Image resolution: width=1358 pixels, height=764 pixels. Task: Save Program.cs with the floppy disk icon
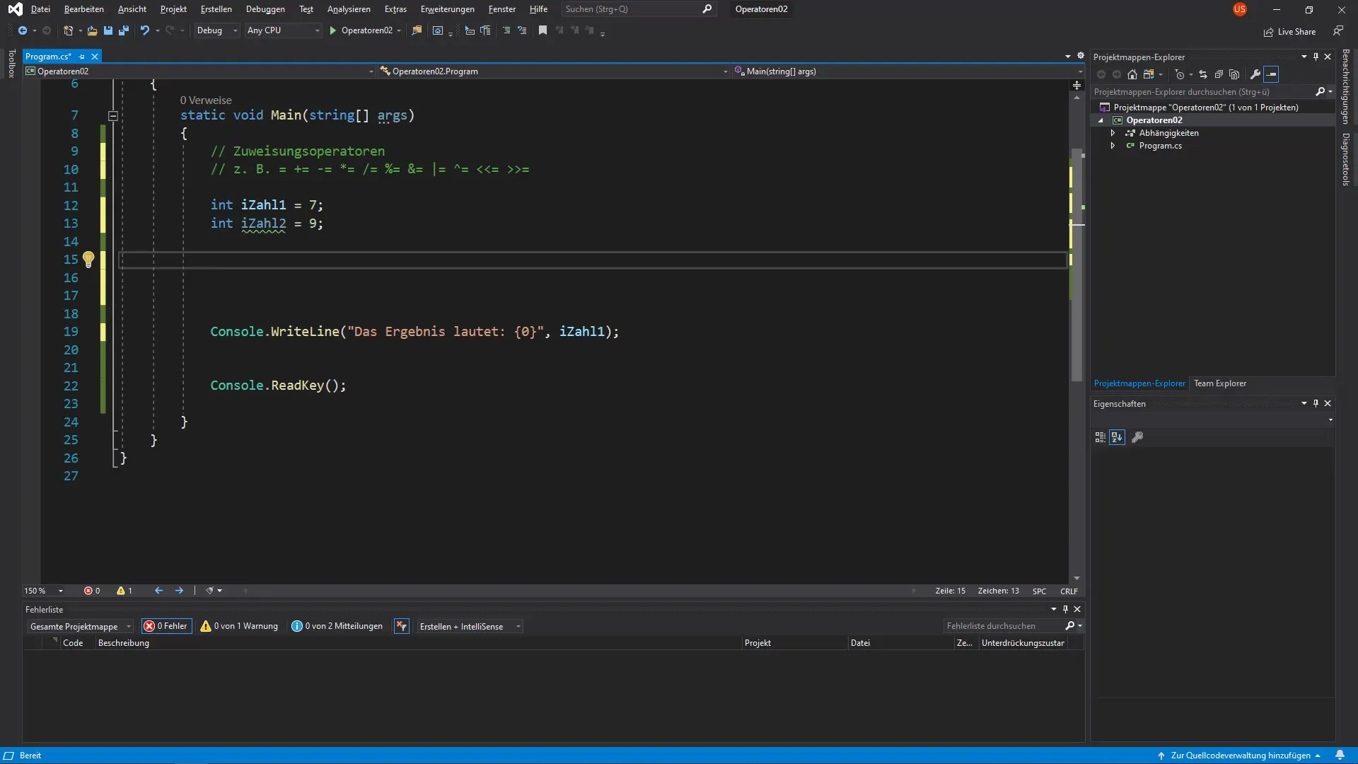[x=108, y=30]
